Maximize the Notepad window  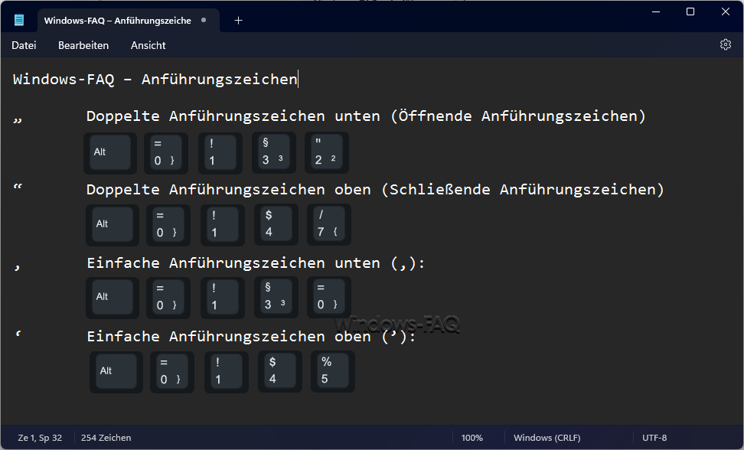pyautogui.click(x=690, y=11)
